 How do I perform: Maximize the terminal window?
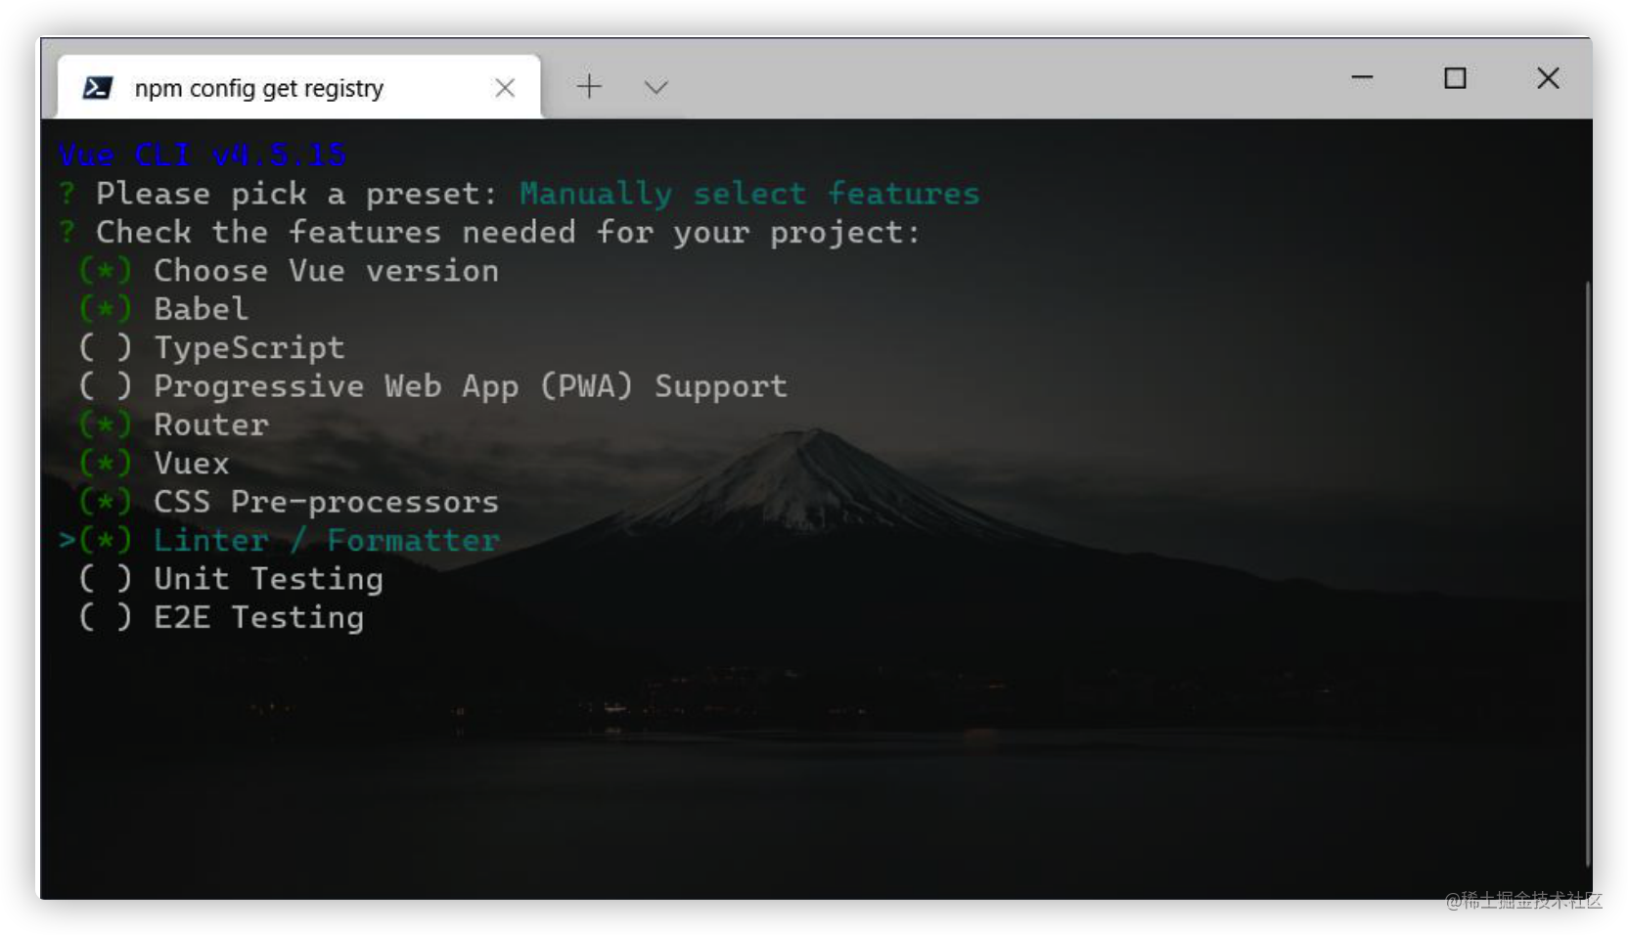click(x=1455, y=78)
